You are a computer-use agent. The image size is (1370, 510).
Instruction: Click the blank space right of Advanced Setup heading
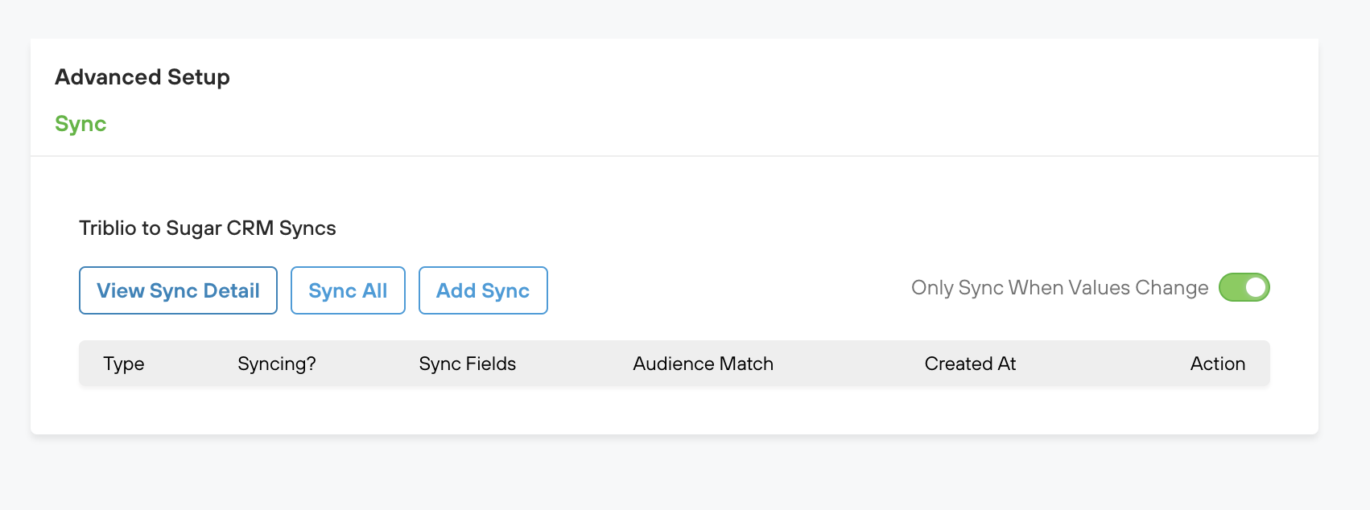pyautogui.click(x=724, y=77)
